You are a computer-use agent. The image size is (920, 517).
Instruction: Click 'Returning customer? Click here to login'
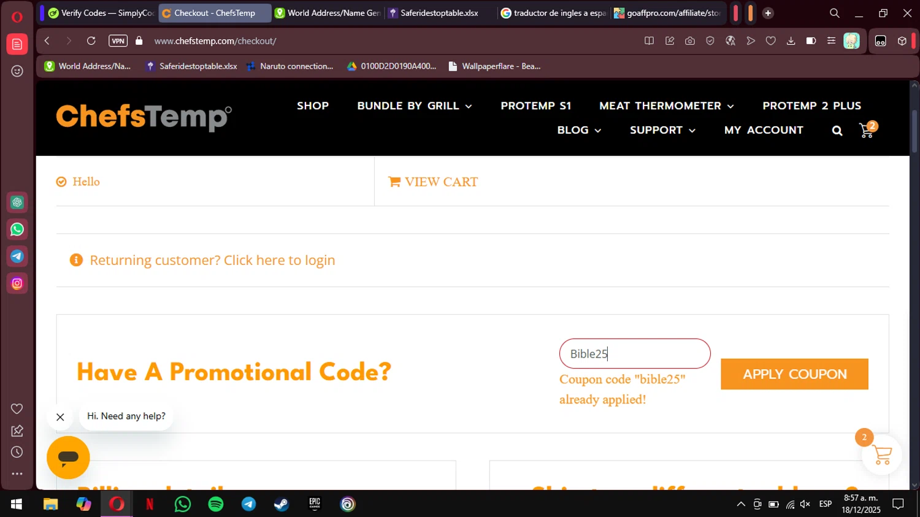212,260
